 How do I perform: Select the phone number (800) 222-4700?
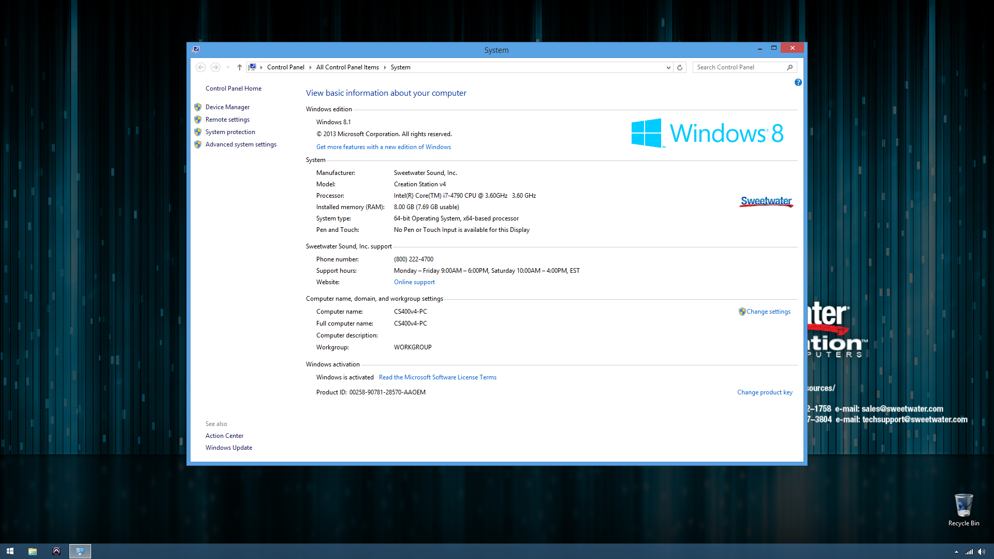(x=414, y=259)
